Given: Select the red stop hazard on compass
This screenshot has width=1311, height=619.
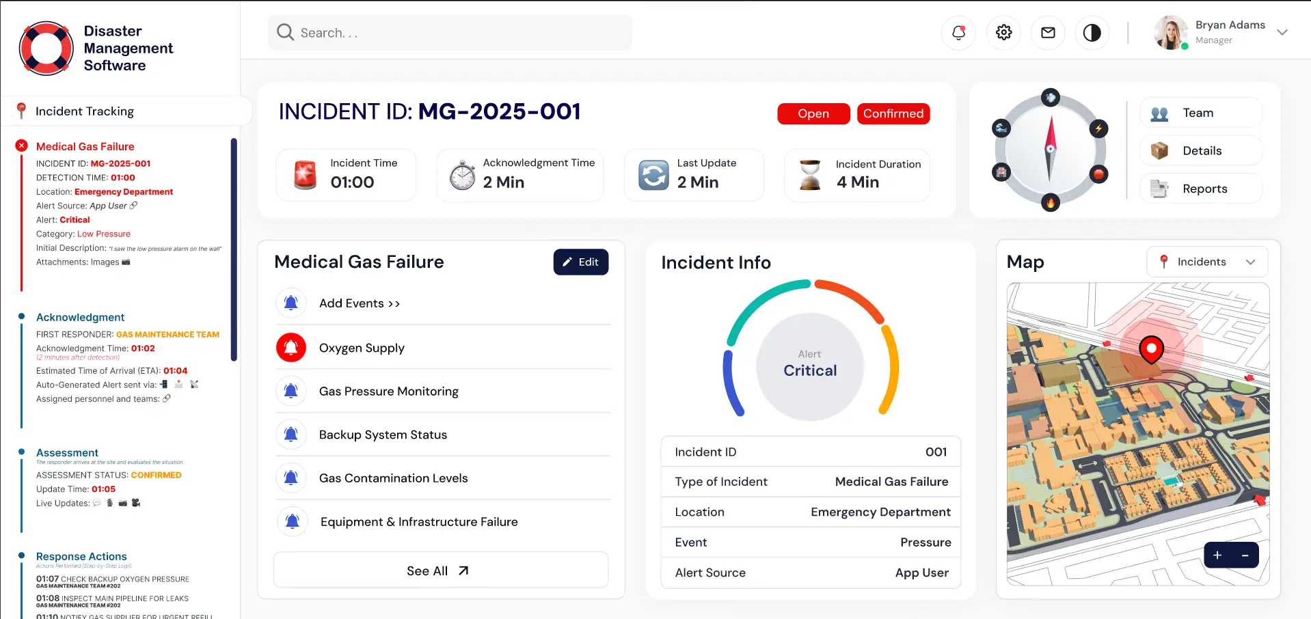Looking at the screenshot, I should 1098,174.
